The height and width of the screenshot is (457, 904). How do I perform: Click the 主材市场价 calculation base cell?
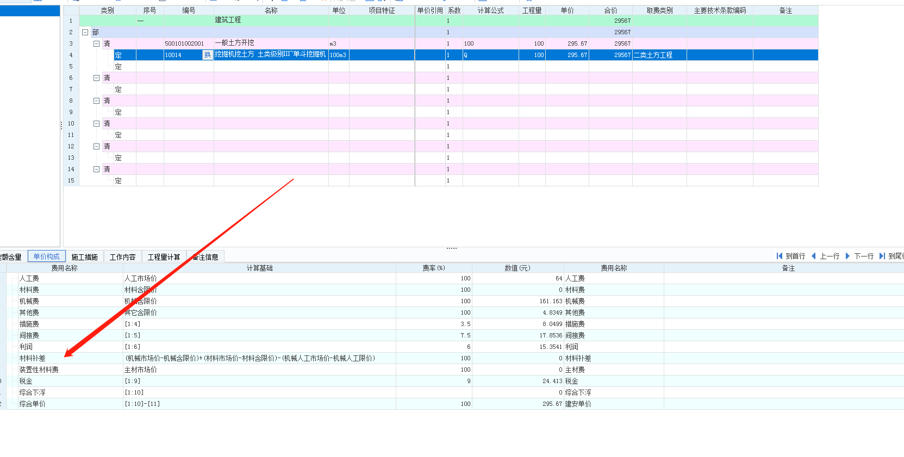coord(259,370)
